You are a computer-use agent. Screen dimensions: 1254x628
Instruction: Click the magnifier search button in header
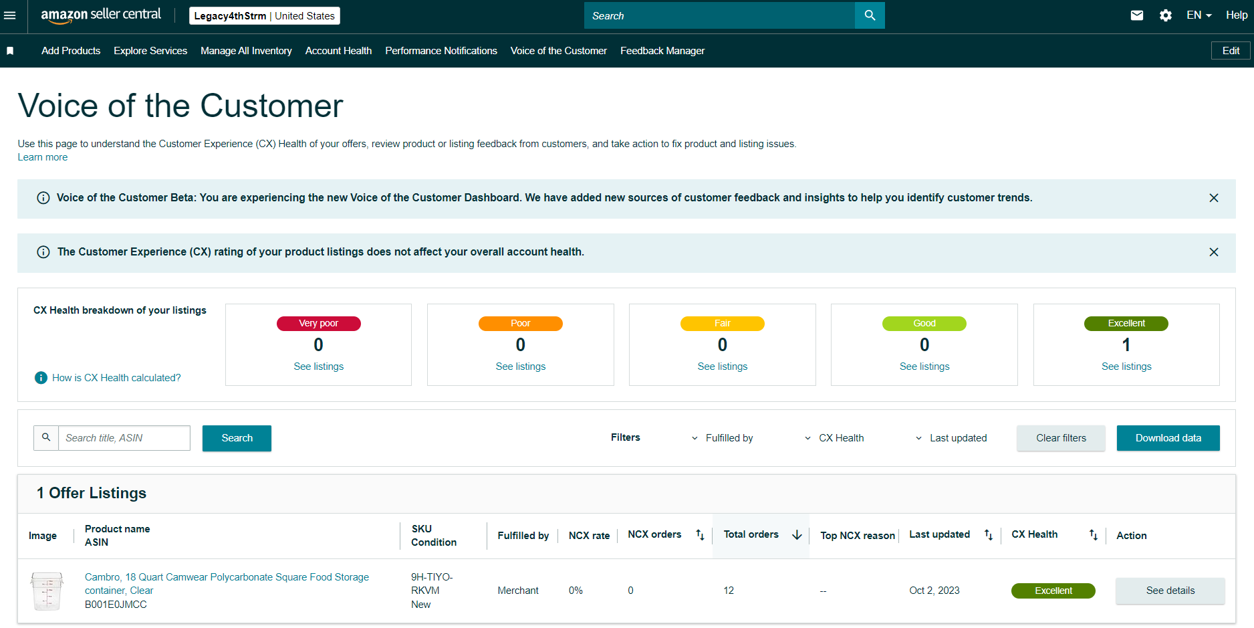[x=870, y=15]
